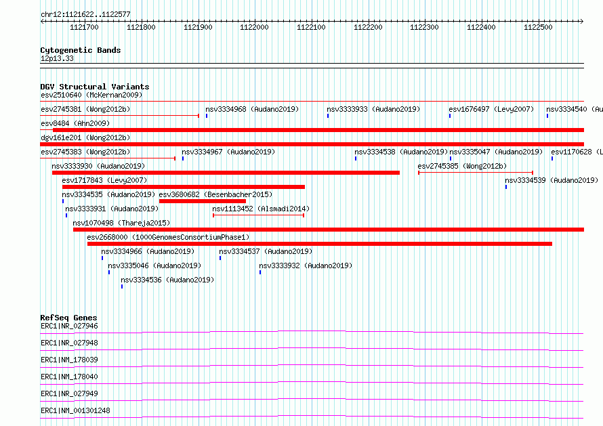The image size is (603, 426).
Task: Select esv2745385 (Wong2012b) variant label
Action: (462, 166)
